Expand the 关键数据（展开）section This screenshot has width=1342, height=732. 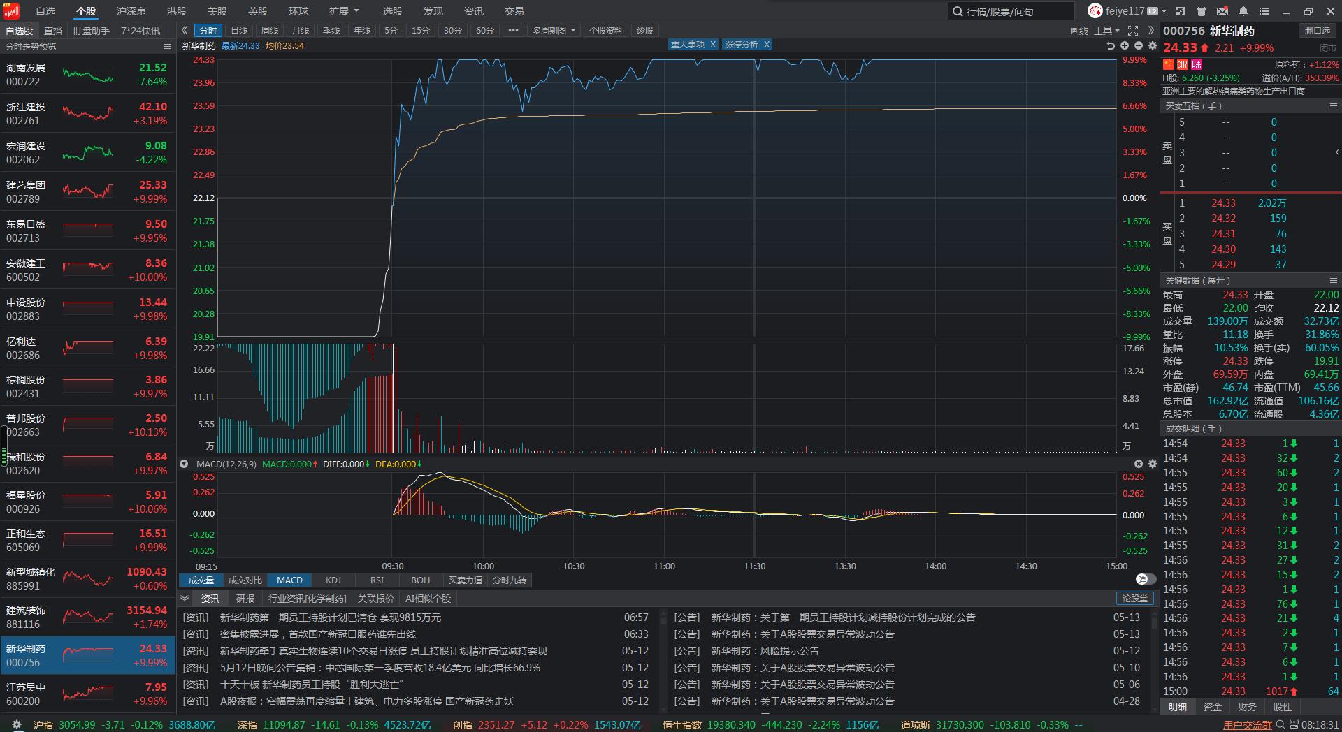click(x=1198, y=280)
